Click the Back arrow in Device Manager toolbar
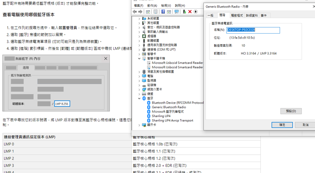The width and height of the screenshot is (315, 173). [x=135, y=12]
